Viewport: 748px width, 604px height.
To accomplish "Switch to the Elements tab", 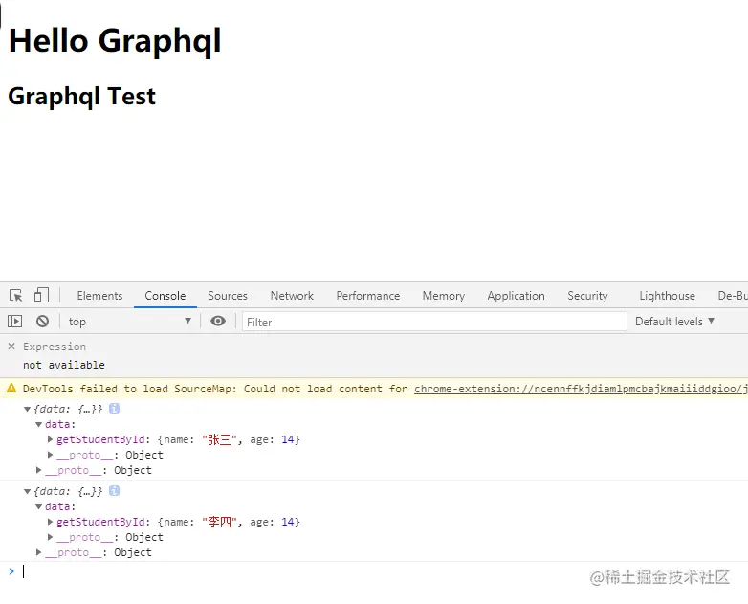I will pyautogui.click(x=99, y=296).
